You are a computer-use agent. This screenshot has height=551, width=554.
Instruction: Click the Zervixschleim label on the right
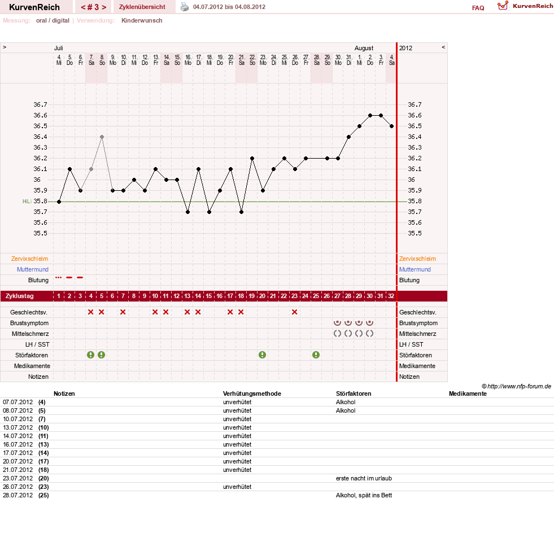(418, 259)
